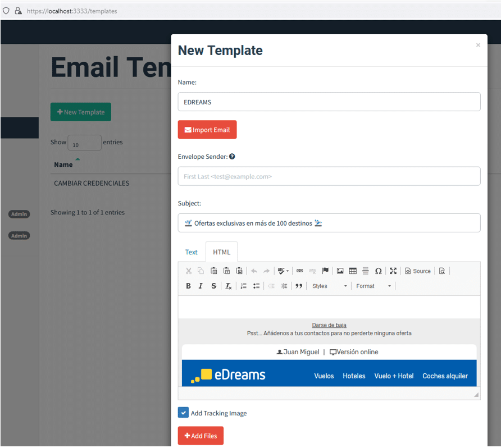Image resolution: width=501 pixels, height=448 pixels.
Task: Click the Envelope Sender input field
Action: pyautogui.click(x=329, y=176)
